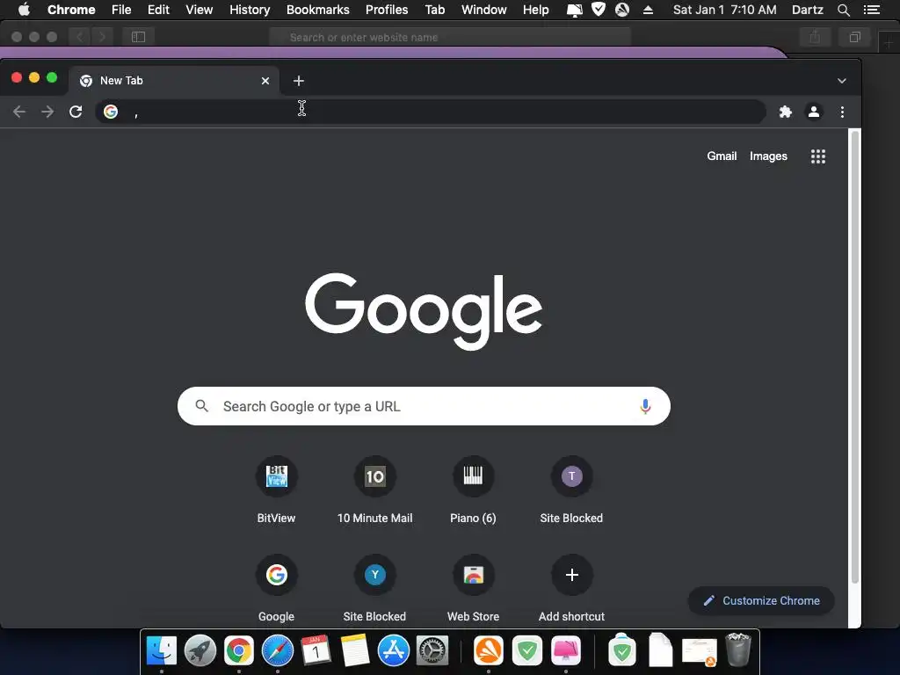This screenshot has width=900, height=675.
Task: Open the Window menu
Action: tap(484, 10)
